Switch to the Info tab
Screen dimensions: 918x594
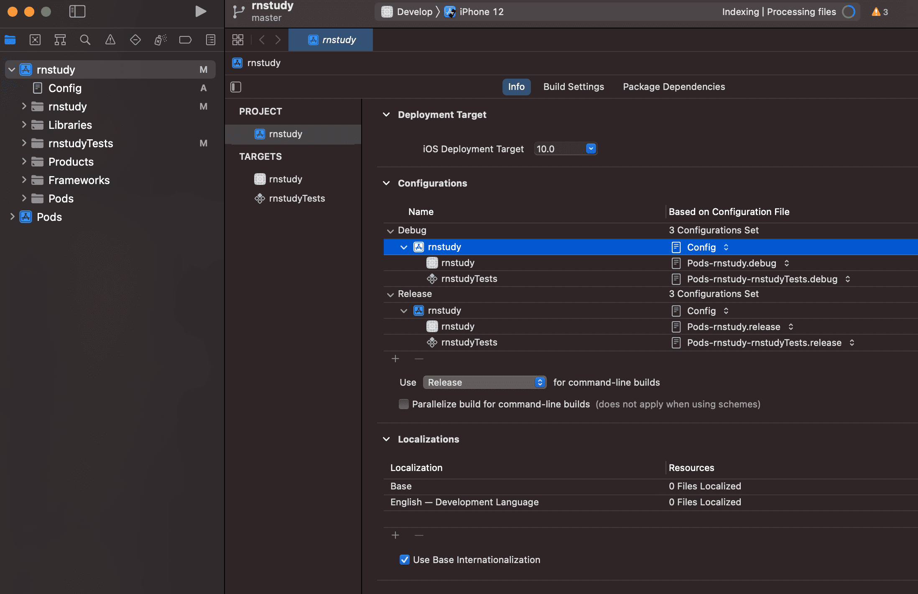(516, 87)
